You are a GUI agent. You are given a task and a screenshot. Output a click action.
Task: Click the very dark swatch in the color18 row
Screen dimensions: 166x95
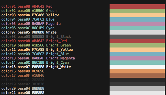[137, 80]
